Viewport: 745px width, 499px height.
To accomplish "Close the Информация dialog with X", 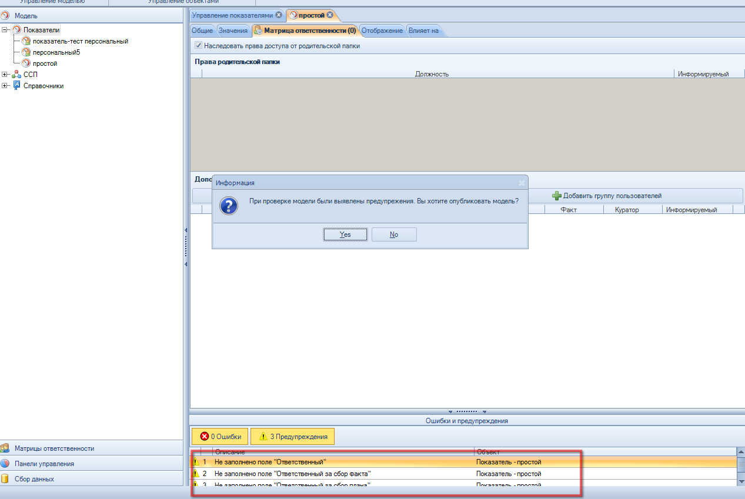I will click(x=521, y=183).
